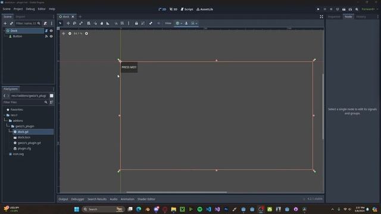Screen dimensions: 381x214
Task: Open the AssetLib workspace
Action: [x=205, y=10]
